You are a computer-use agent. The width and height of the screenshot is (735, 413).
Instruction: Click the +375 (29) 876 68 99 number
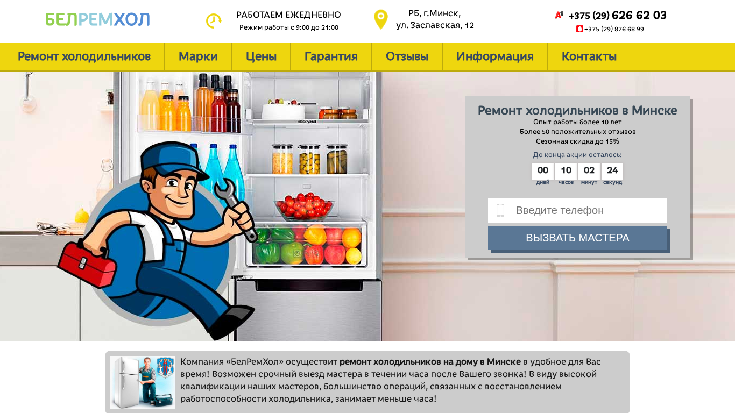click(614, 29)
